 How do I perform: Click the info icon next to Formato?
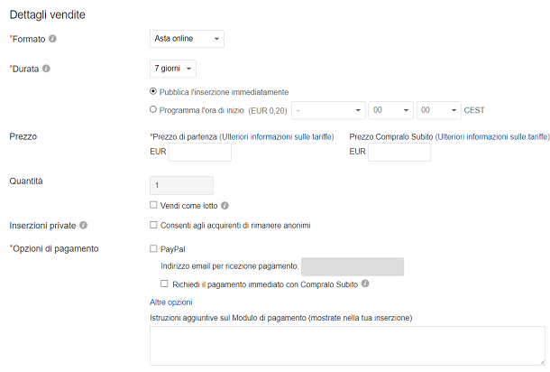click(52, 39)
